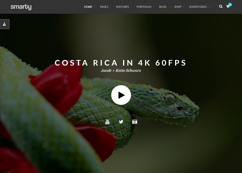
Task: Expand the SHORTCODES dropdown arrow
Action: tap(209, 7)
